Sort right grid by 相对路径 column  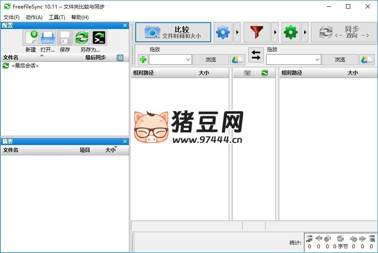(312, 73)
